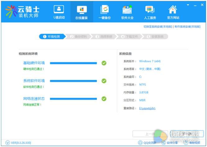The width and height of the screenshot is (207, 147).
Task: Click the MBR partition value
Action: (142, 100)
